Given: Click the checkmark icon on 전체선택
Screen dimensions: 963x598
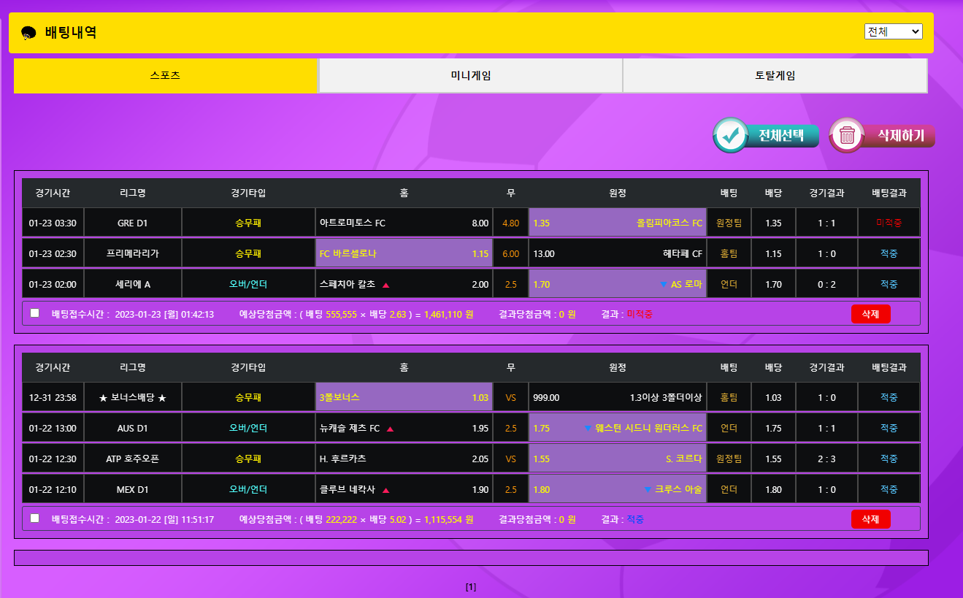Looking at the screenshot, I should [x=732, y=135].
